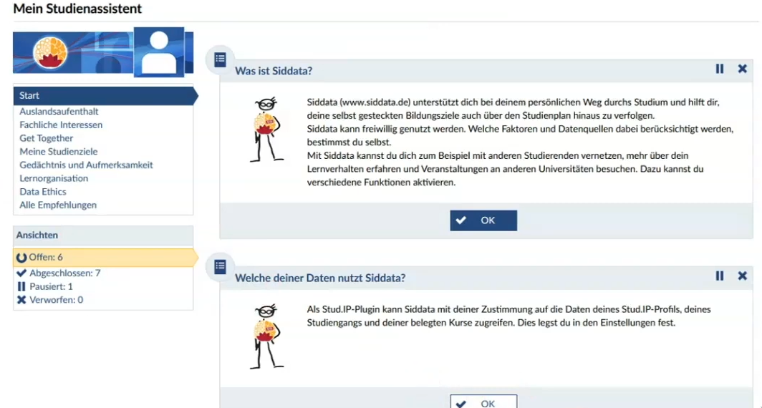The height and width of the screenshot is (408, 762).
Task: Click the www.siddata.de text in description
Action: pos(375,102)
